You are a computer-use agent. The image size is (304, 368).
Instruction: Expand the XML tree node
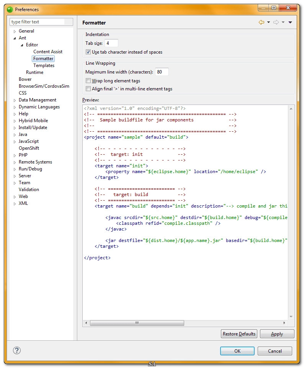pyautogui.click(x=15, y=203)
